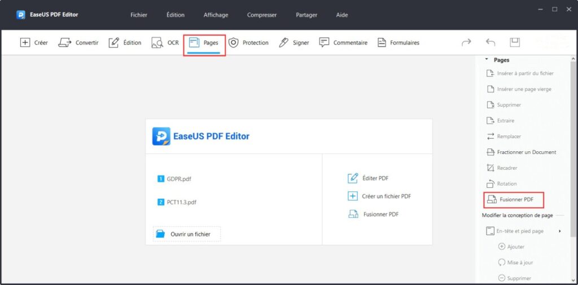Maximize the EaseUS PDF Editor window
The width and height of the screenshot is (578, 285).
point(554,10)
